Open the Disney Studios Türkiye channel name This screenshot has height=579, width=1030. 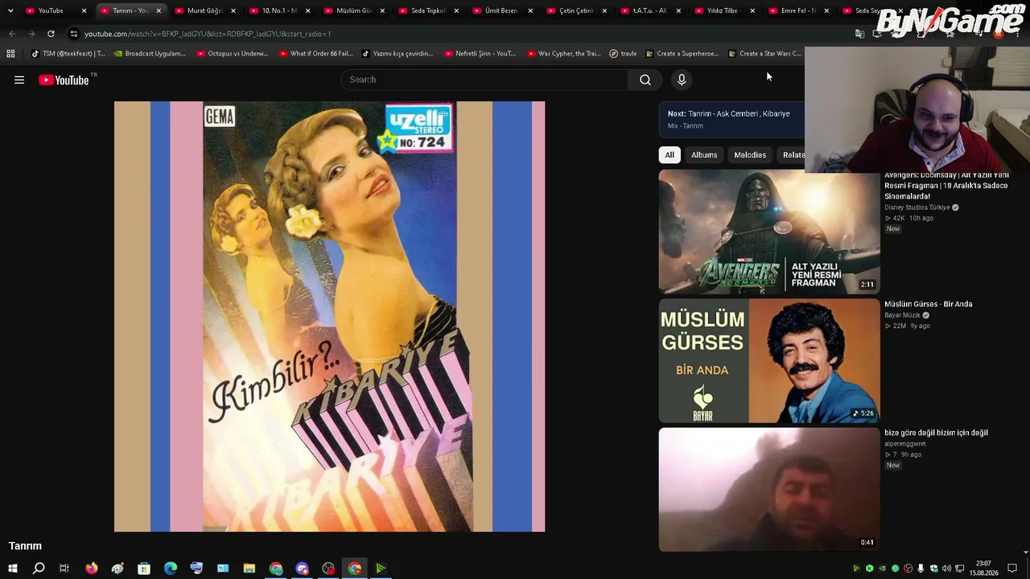917,207
